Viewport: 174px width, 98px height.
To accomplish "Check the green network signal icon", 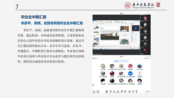I will [x=97, y=58].
